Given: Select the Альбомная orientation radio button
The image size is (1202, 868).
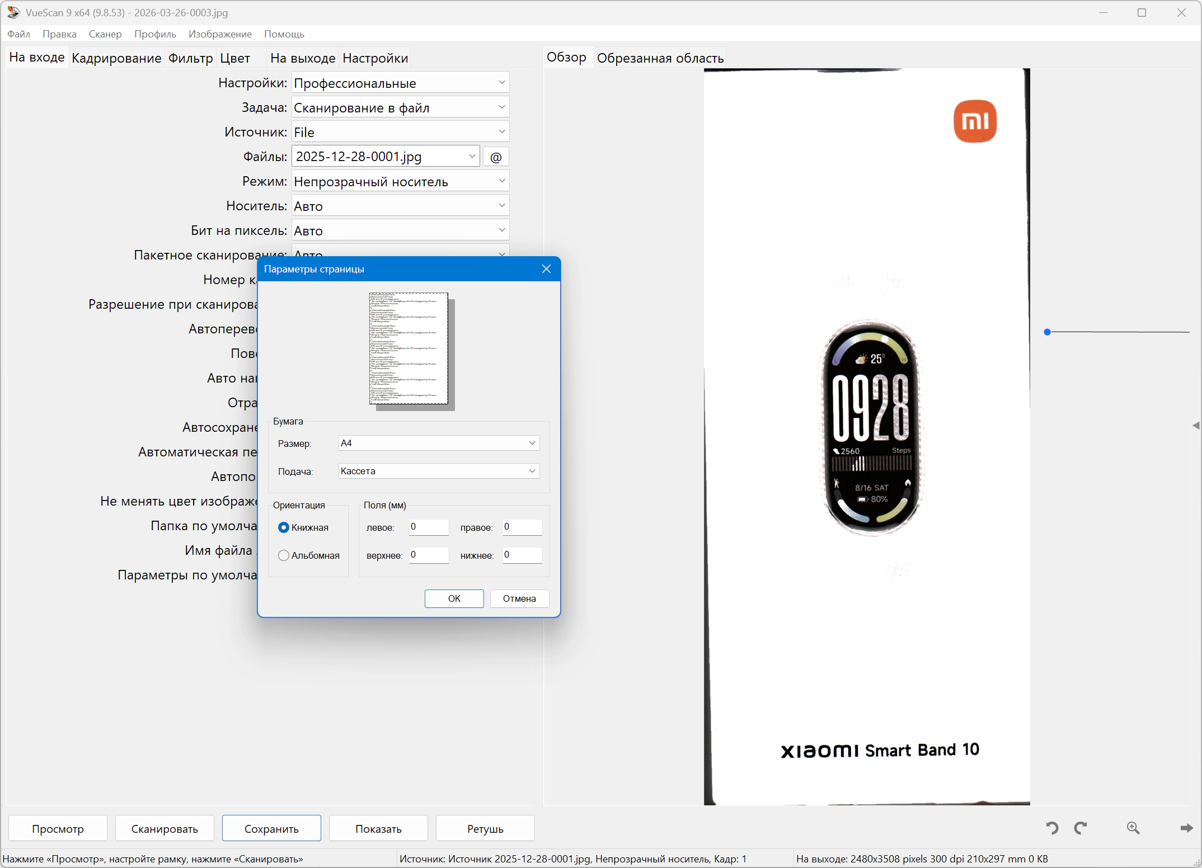Looking at the screenshot, I should tap(284, 555).
